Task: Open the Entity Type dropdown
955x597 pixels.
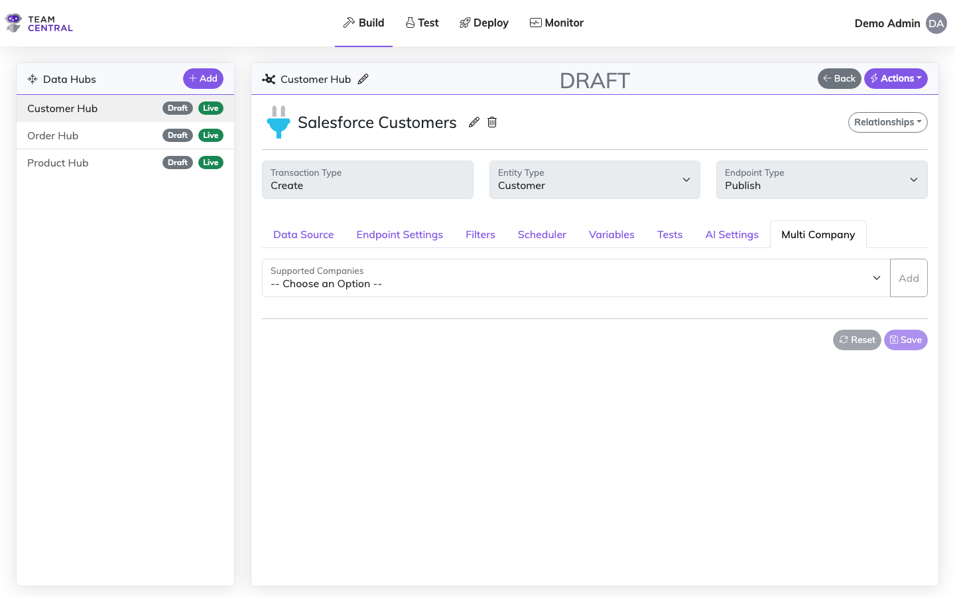Action: tap(686, 179)
